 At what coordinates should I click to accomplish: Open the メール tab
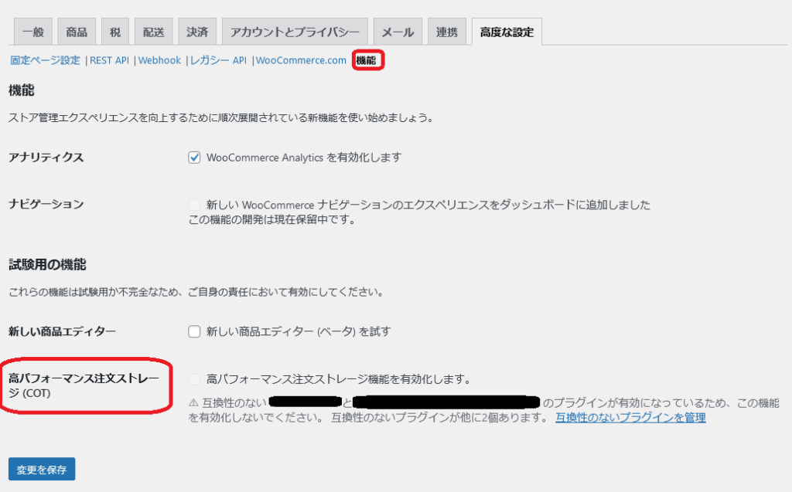pyautogui.click(x=398, y=32)
